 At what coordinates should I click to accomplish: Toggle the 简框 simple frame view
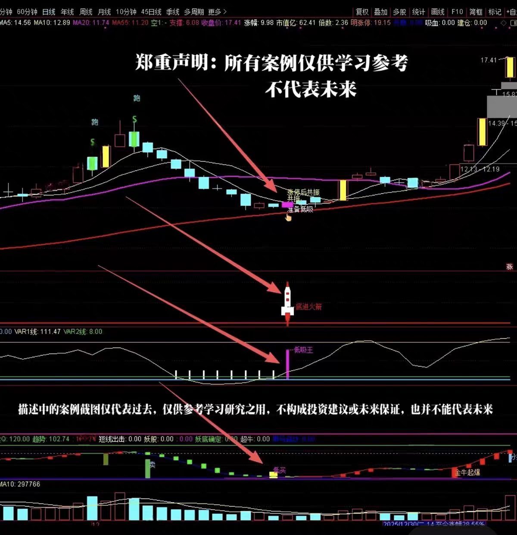[476, 12]
